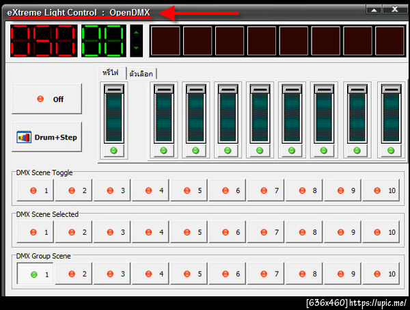
Task: Select DMX Scene Selected button 2
Action: click(74, 232)
